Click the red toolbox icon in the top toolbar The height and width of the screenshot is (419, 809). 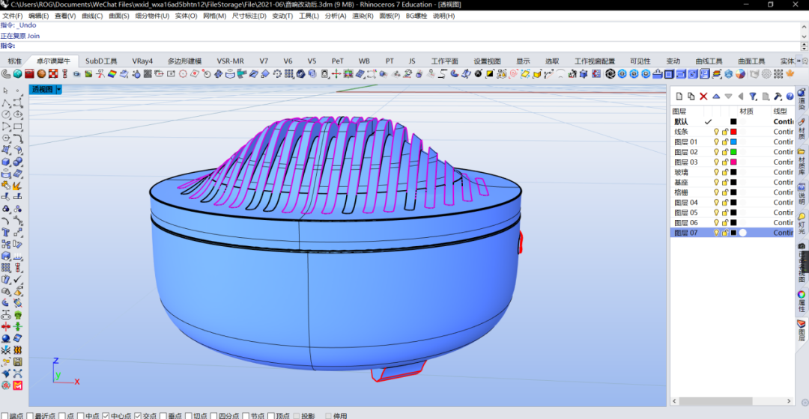coord(29,73)
